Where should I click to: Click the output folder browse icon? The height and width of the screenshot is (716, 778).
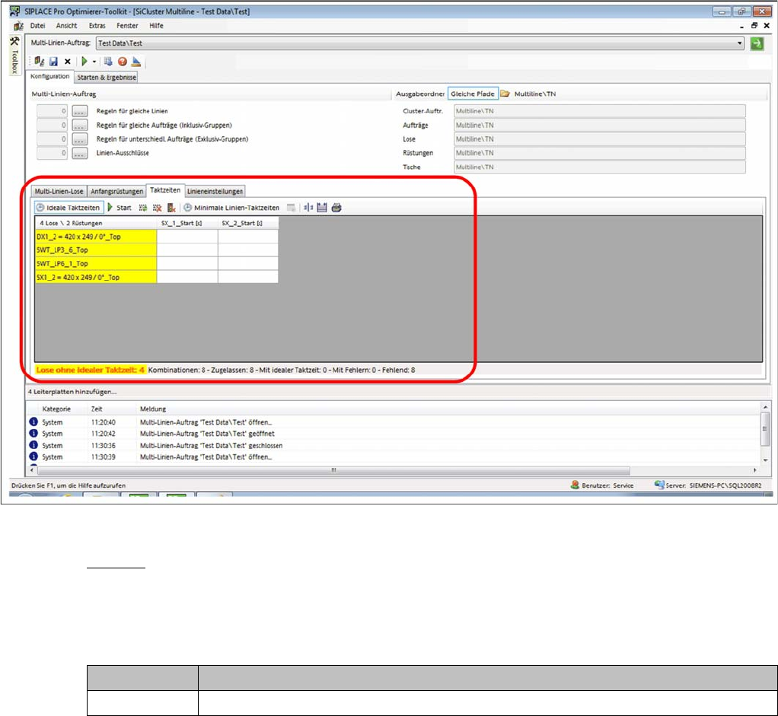(505, 94)
